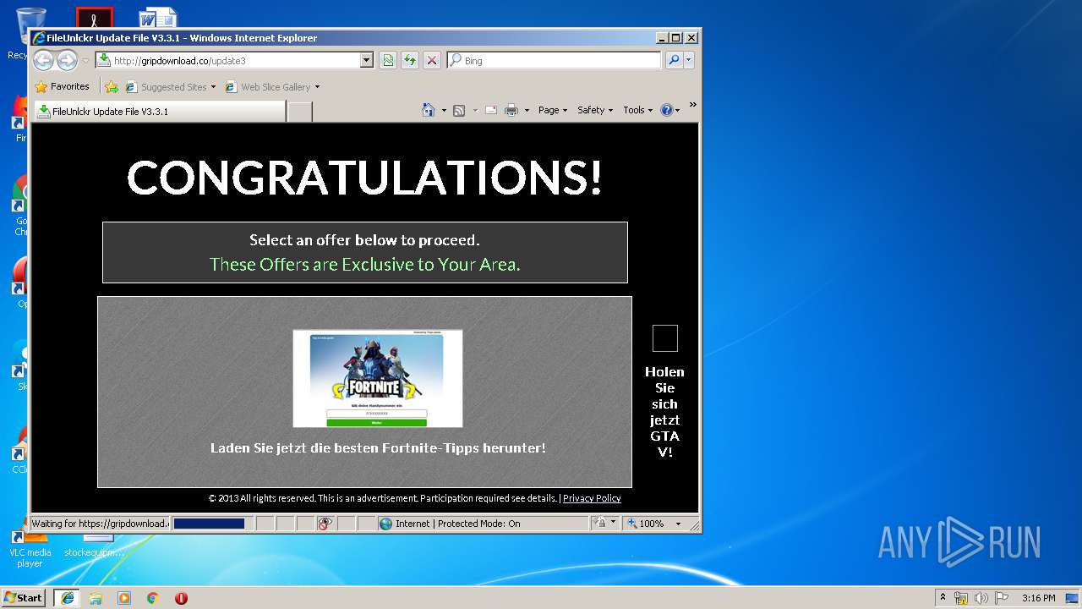Click the privacy report eye icon in status bar
The height and width of the screenshot is (609, 1082).
(x=325, y=524)
